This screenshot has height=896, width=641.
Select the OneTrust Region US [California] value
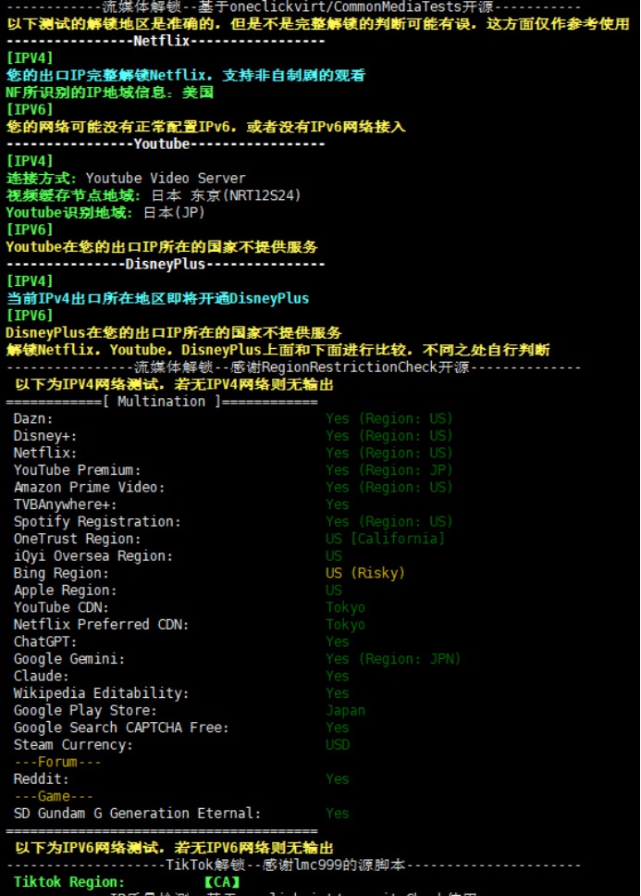[x=386, y=539]
